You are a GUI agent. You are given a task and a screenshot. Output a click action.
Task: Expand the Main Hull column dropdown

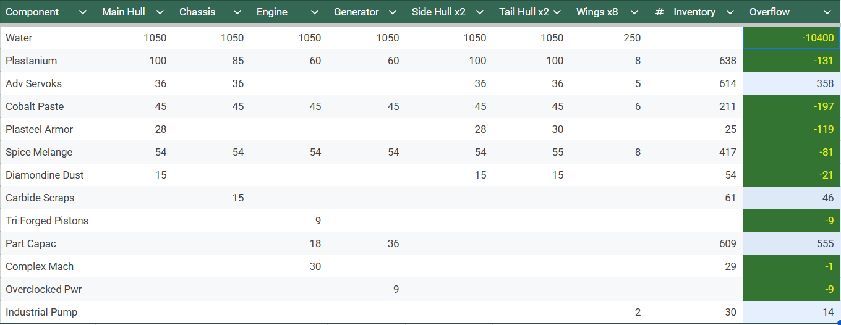point(160,12)
